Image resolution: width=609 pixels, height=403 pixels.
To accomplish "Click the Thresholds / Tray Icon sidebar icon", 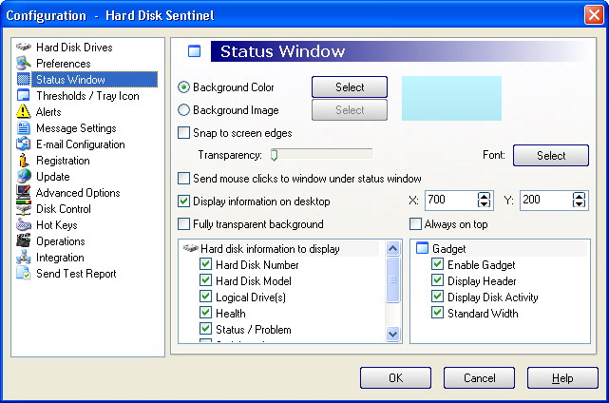I will click(x=24, y=95).
